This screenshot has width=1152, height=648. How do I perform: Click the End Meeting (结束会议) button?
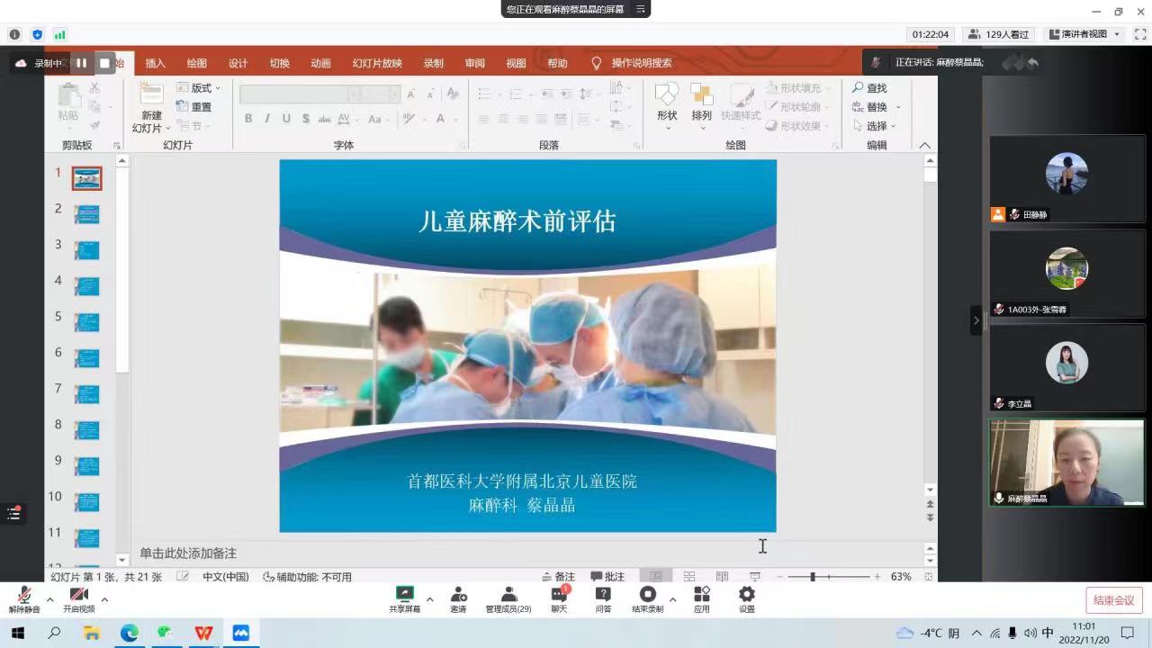pyautogui.click(x=1113, y=600)
